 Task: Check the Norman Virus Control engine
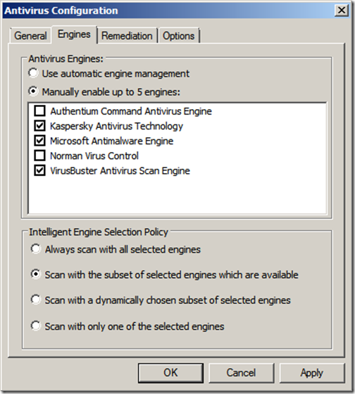[39, 155]
